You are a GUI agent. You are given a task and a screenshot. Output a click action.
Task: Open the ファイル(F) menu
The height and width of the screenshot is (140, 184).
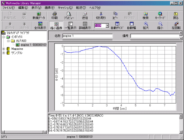coord(8,8)
